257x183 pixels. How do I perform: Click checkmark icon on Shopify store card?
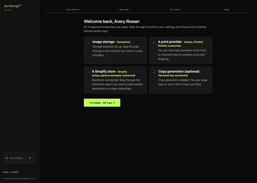click(88, 72)
